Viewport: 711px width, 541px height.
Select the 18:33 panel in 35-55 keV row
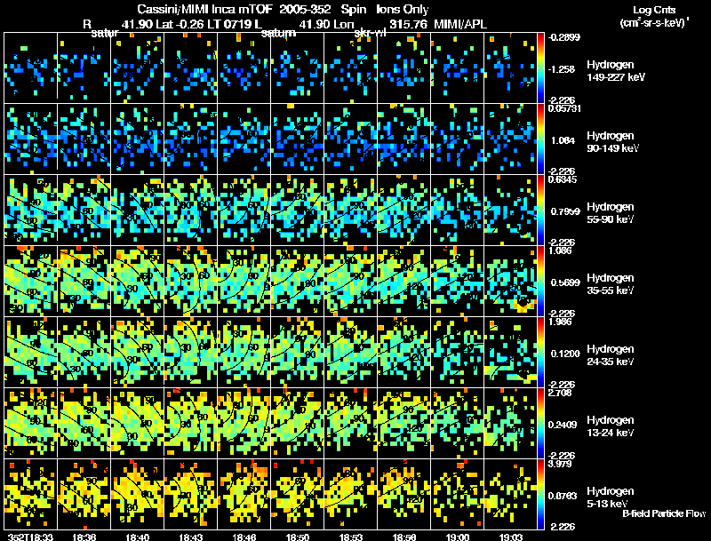[31, 282]
